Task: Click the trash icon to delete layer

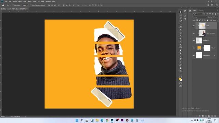Action: coord(215,116)
